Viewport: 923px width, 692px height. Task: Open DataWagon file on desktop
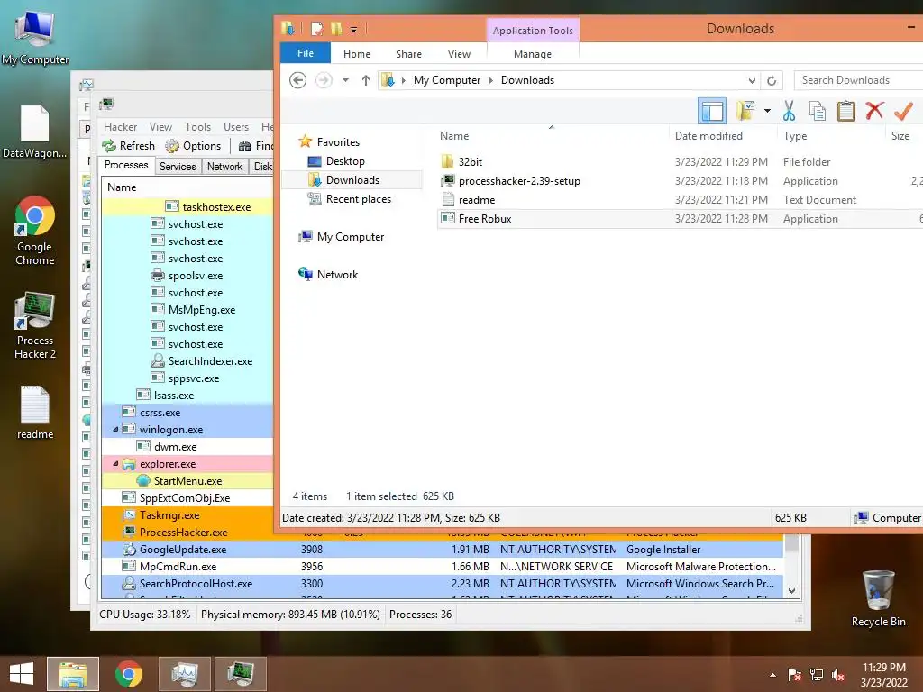(x=35, y=132)
